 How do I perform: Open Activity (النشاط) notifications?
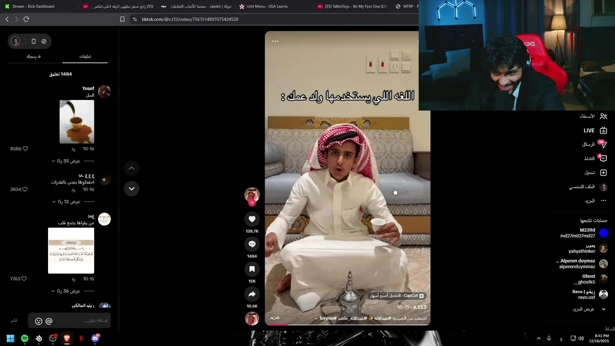click(x=595, y=158)
